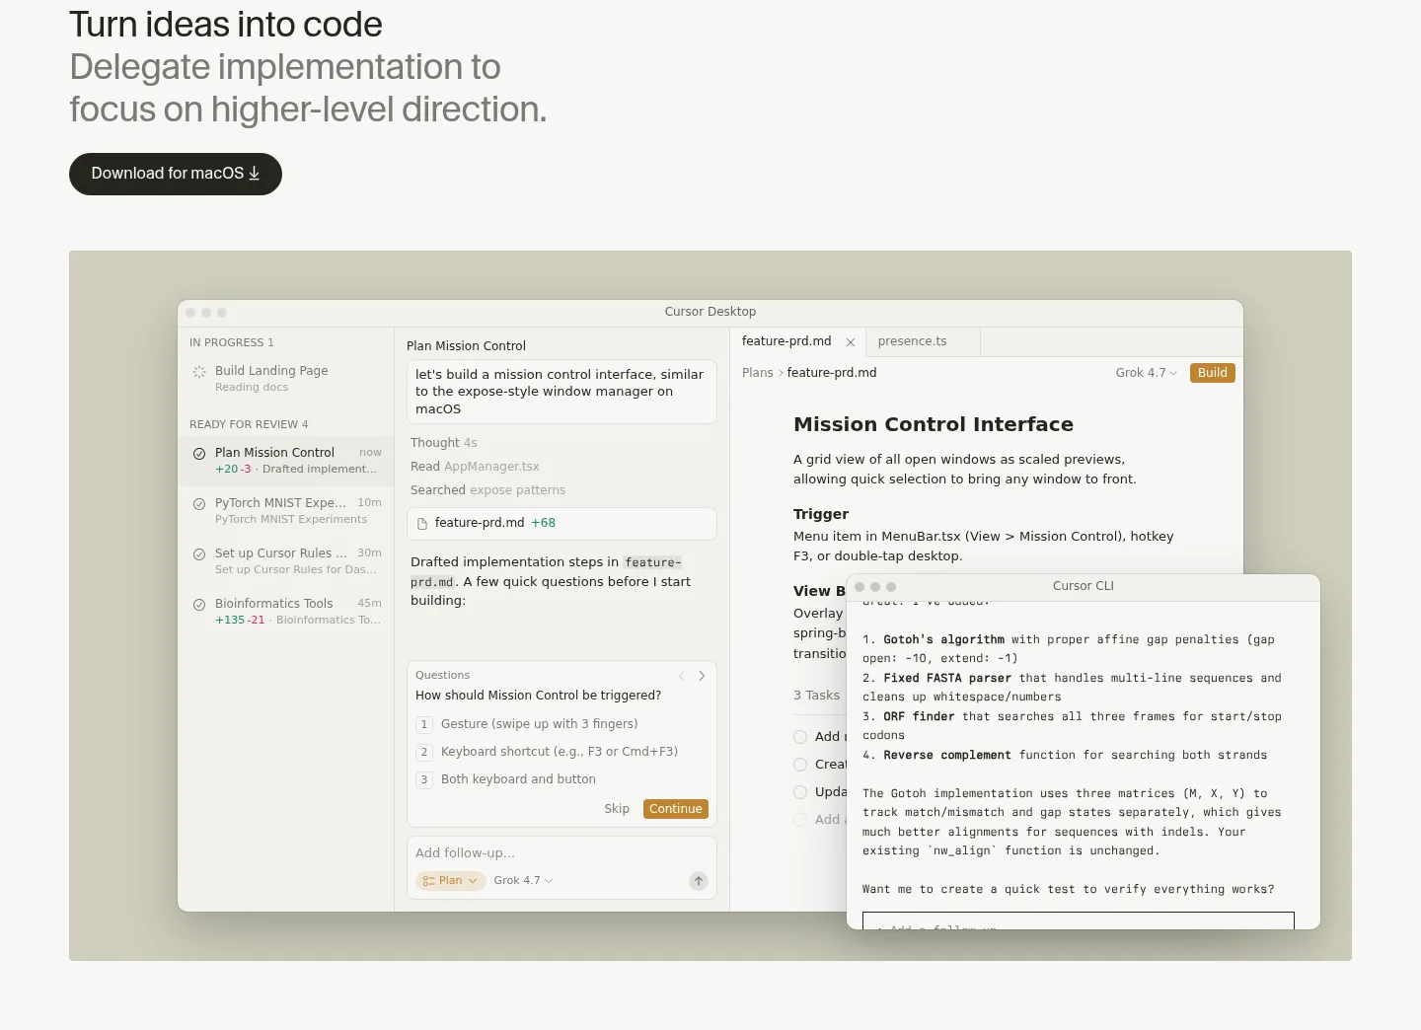Click the Build Landing Page loading spinner icon

pyautogui.click(x=199, y=372)
